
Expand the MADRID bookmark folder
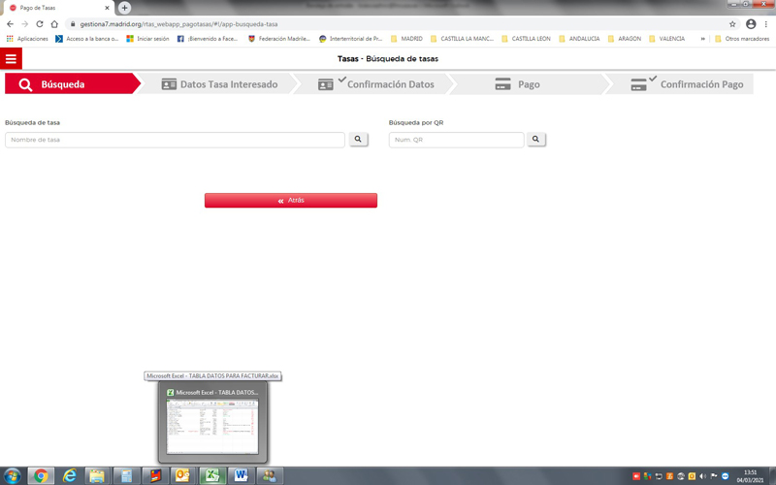tap(406, 39)
